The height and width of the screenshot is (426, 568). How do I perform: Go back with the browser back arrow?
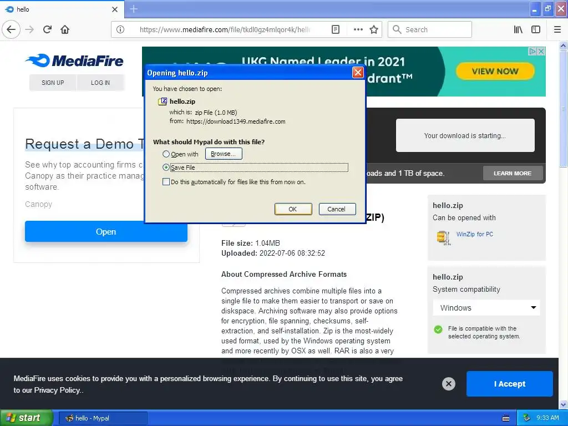(11, 29)
